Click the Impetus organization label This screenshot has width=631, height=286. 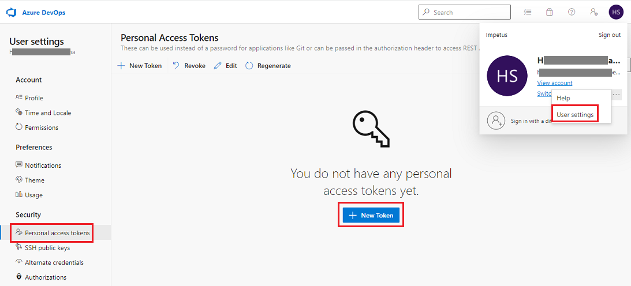click(496, 35)
